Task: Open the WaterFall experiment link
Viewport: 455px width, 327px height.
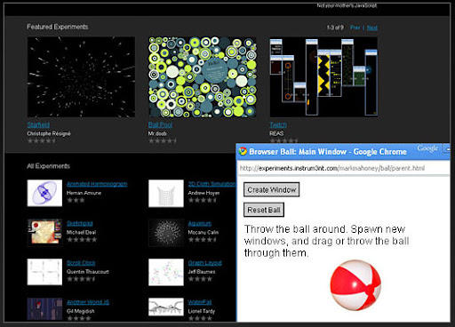Action: (x=200, y=302)
